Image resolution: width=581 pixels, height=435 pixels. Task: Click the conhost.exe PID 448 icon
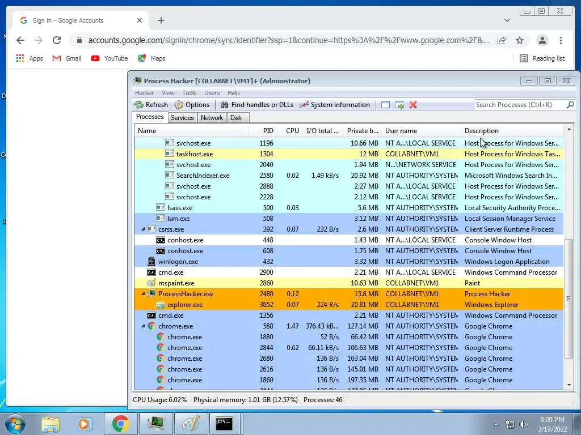[160, 240]
